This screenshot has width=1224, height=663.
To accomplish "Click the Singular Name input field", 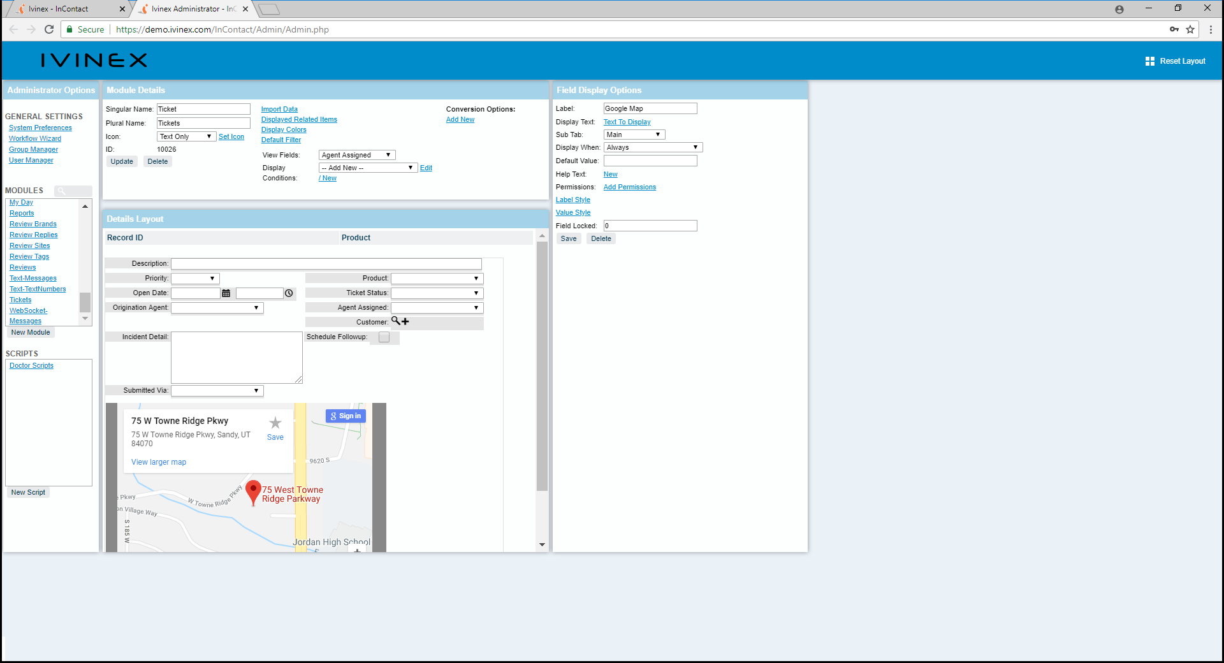I will pos(203,110).
